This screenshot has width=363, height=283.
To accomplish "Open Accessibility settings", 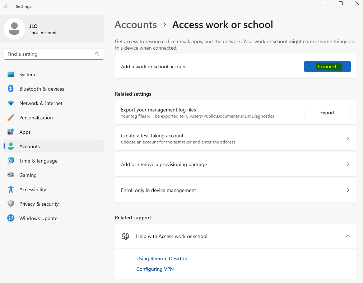I will coord(54,190).
